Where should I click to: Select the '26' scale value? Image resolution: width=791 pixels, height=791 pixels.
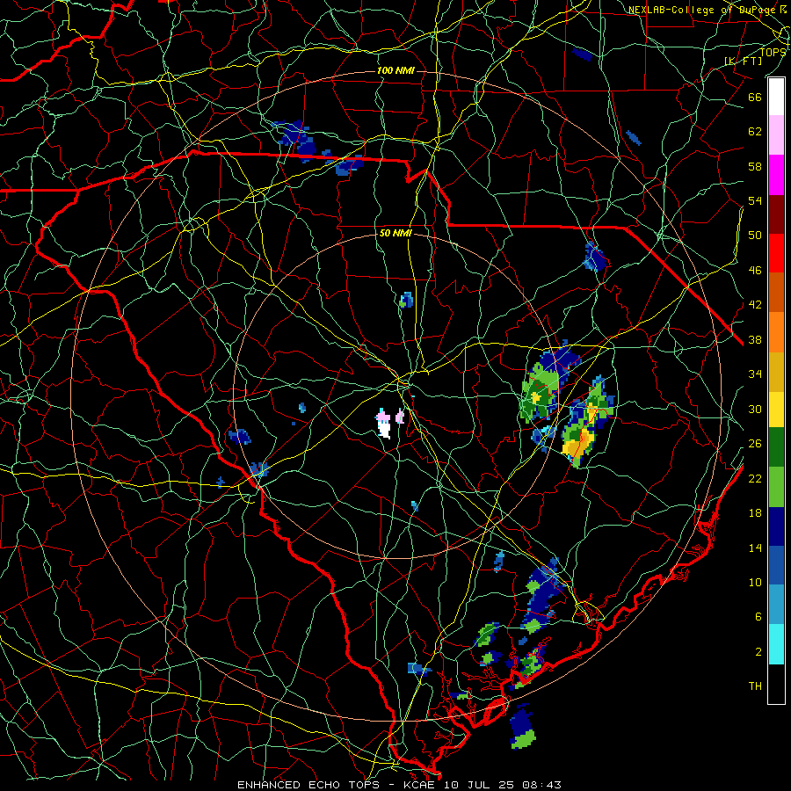point(755,444)
